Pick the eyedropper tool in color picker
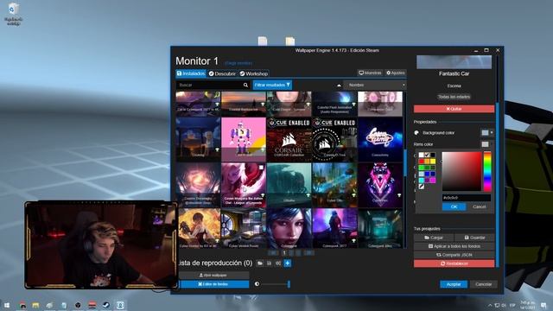This screenshot has width=553, height=311. tap(422, 187)
